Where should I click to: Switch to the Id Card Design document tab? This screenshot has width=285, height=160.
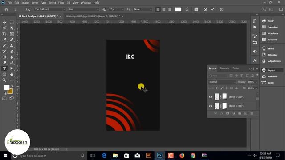(x=38, y=16)
